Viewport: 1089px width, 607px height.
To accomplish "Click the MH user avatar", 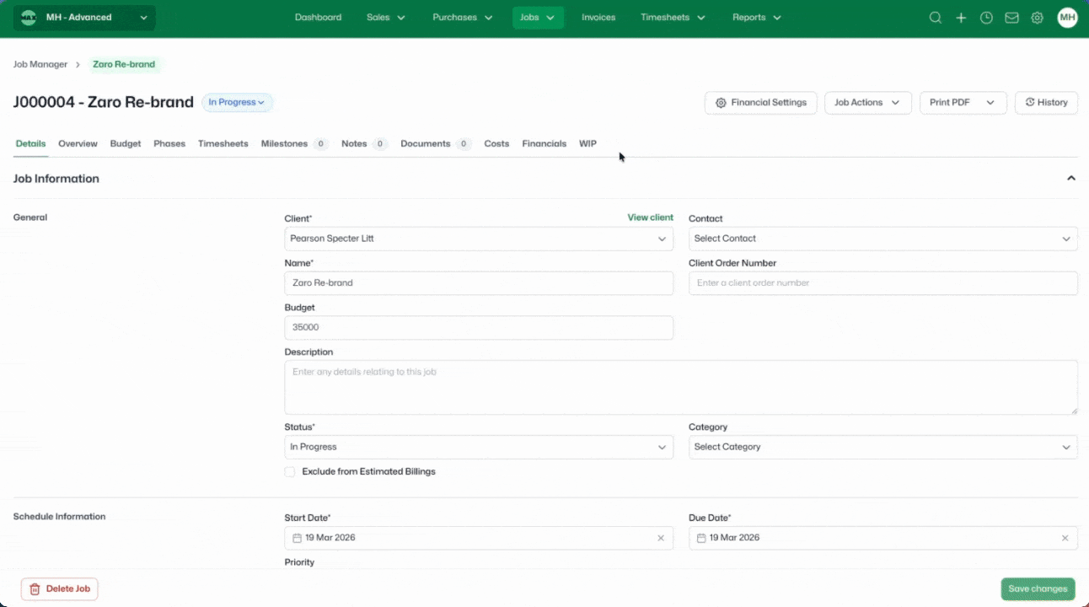I will click(1067, 18).
